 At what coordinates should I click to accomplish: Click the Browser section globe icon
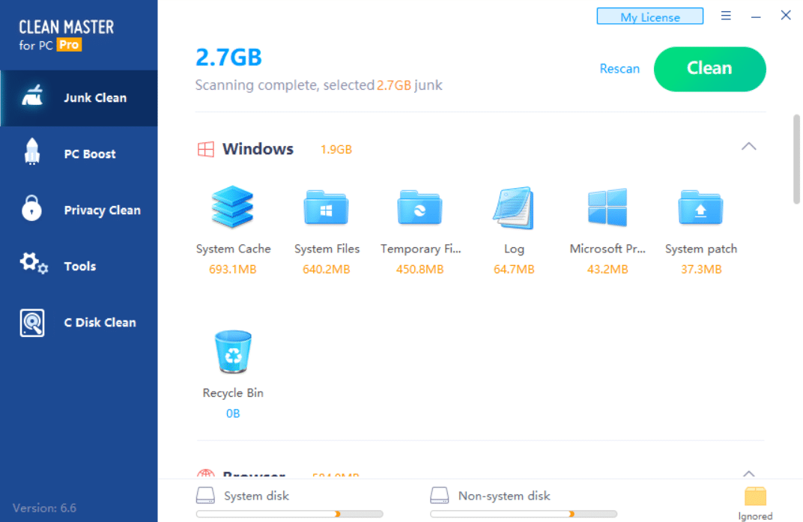206,473
